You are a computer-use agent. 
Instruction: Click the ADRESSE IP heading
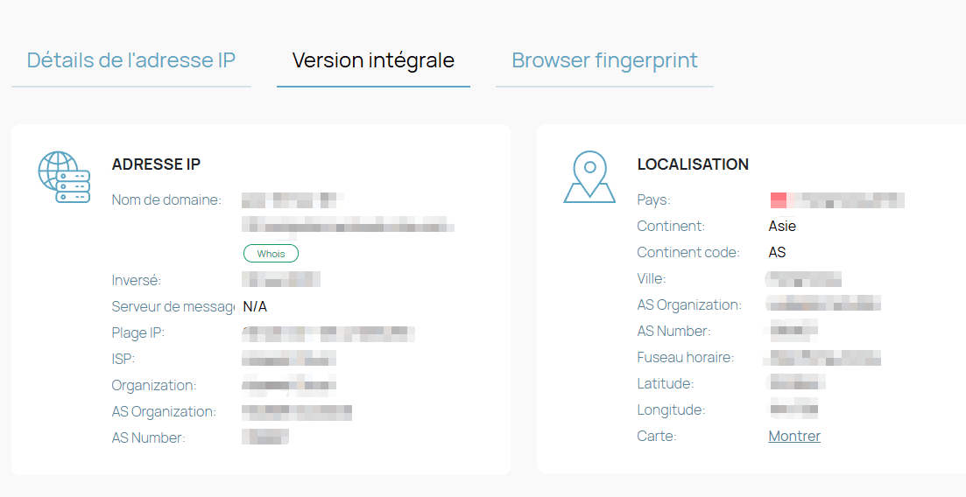point(157,164)
